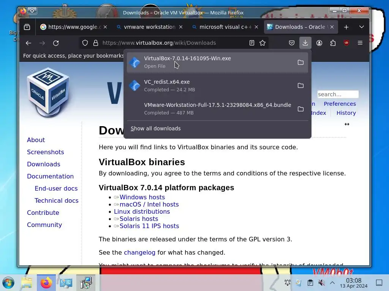This screenshot has width=389, height=291.
Task: Switch to the vmware workstation tab
Action: [146, 27]
